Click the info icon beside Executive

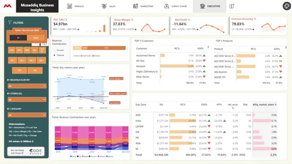[231, 6]
